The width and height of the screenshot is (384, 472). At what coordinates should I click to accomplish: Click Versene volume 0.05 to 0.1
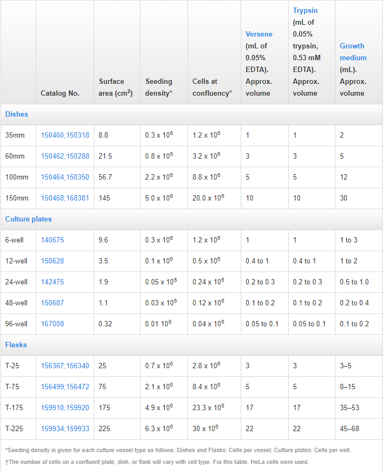[x=262, y=324]
